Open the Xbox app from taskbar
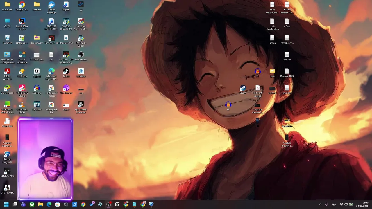This screenshot has width=372, height=209. pos(32,204)
